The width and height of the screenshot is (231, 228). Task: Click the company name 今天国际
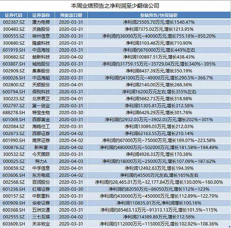click(41, 154)
